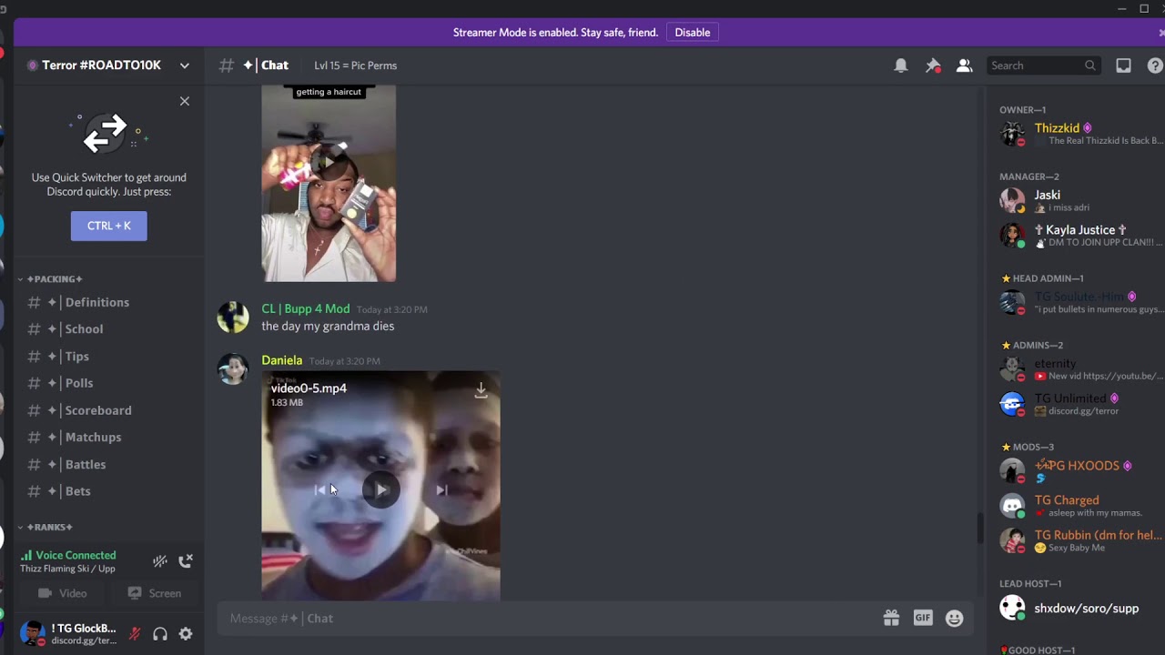The width and height of the screenshot is (1165, 655).
Task: Click Daniela's avatar in chat
Action: [233, 369]
